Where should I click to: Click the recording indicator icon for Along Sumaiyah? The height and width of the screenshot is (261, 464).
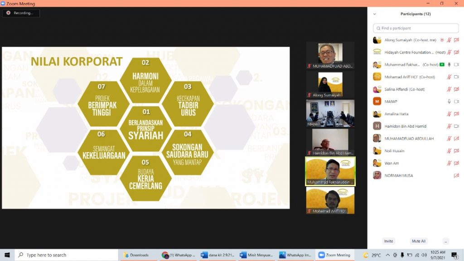(x=442, y=40)
